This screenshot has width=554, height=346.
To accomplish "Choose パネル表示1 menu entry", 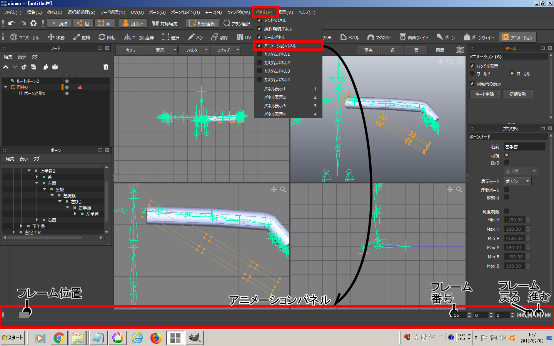I will click(288, 89).
